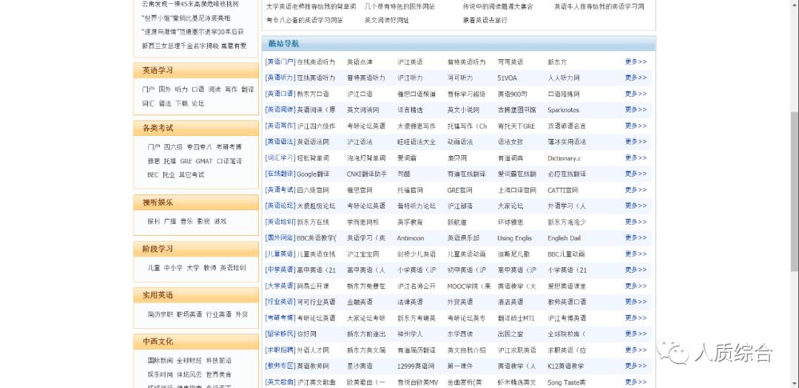Open the 英语论坛 category link
This screenshot has height=388, width=799.
[x=280, y=205]
